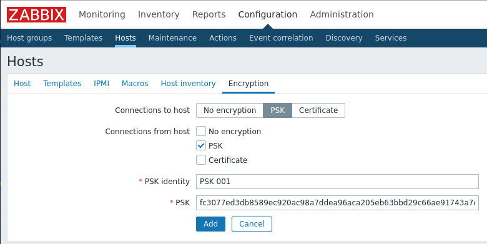This screenshot has width=487, height=244.
Task: Open the Reports menu
Action: (x=209, y=14)
